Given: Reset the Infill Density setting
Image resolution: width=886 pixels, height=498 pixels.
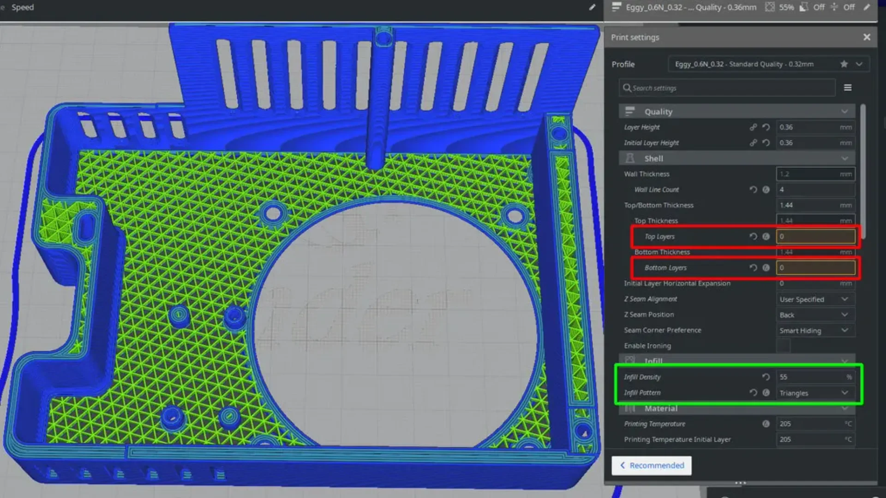Looking at the screenshot, I should coord(766,377).
